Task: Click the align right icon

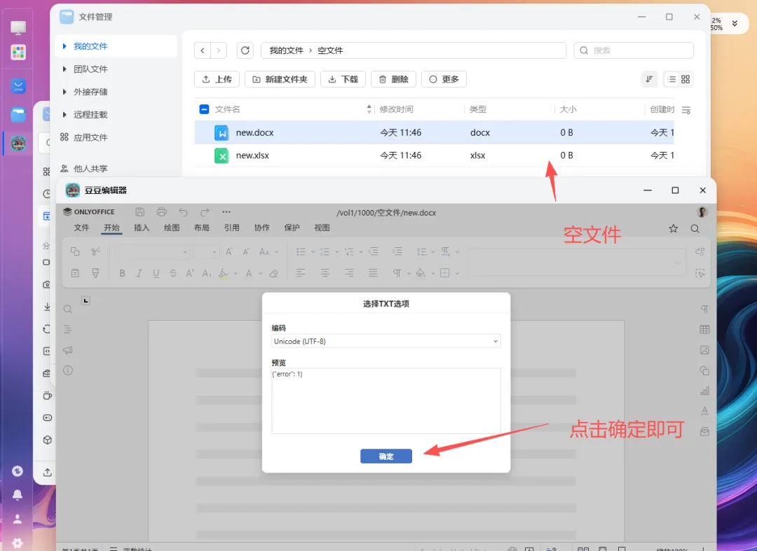Action: (349, 273)
